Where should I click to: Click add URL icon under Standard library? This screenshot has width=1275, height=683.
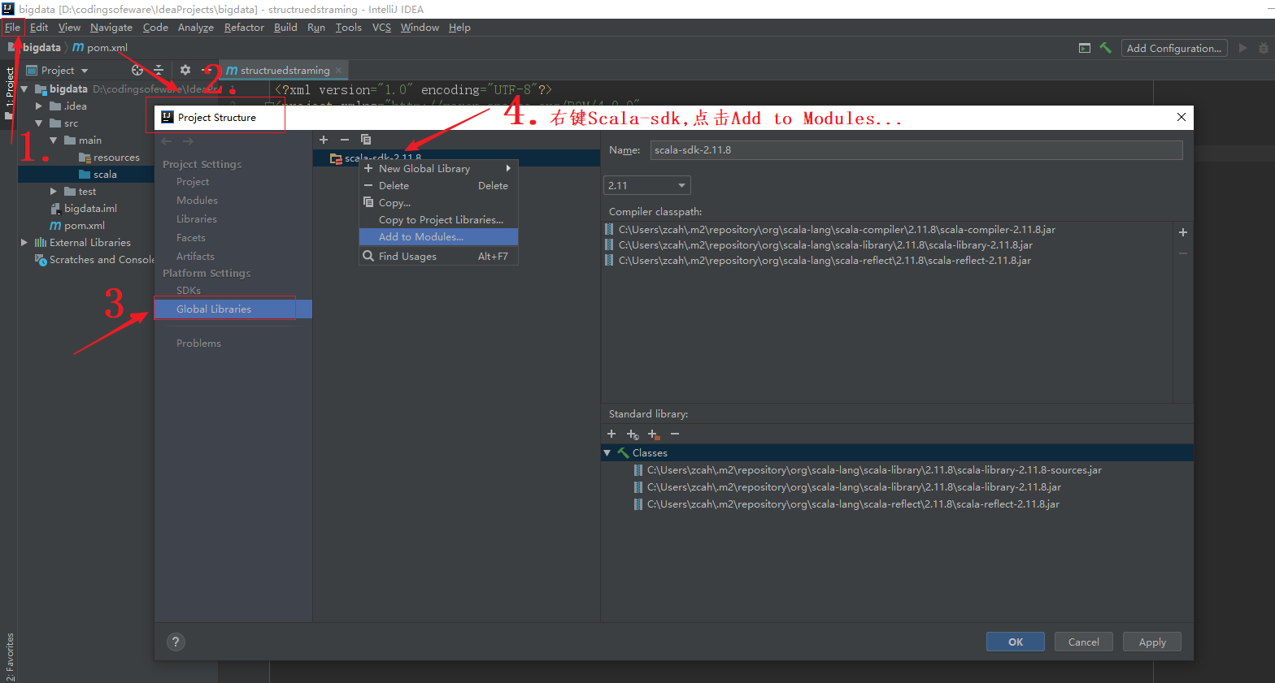(x=633, y=434)
